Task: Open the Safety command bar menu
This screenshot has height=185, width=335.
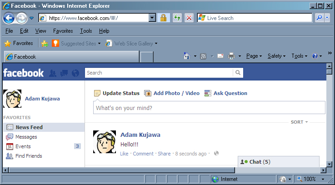Action: point(277,56)
